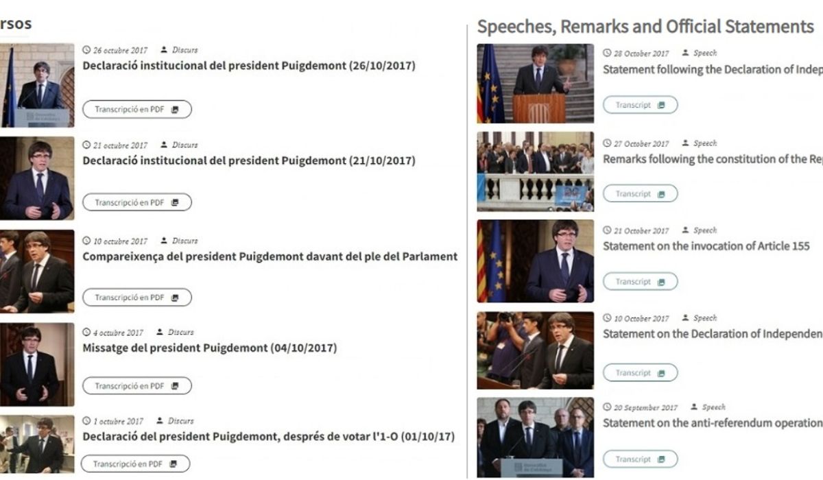
Task: Click Transcripció en PDF for 21 octubre speech
Action: pos(137,202)
